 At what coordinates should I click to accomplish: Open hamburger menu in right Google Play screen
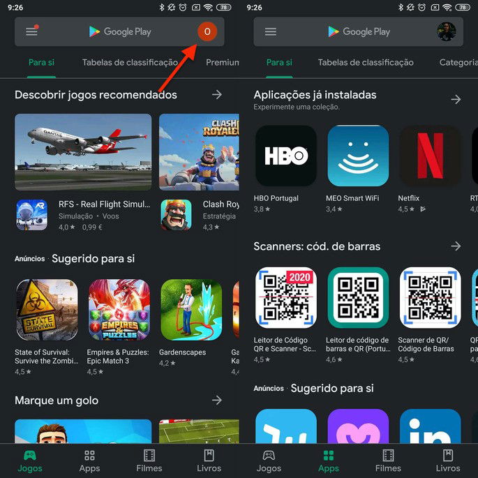click(x=270, y=31)
